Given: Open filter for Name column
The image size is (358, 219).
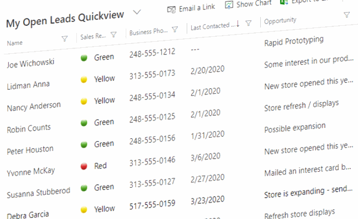Looking at the screenshot, I should [x=65, y=39].
